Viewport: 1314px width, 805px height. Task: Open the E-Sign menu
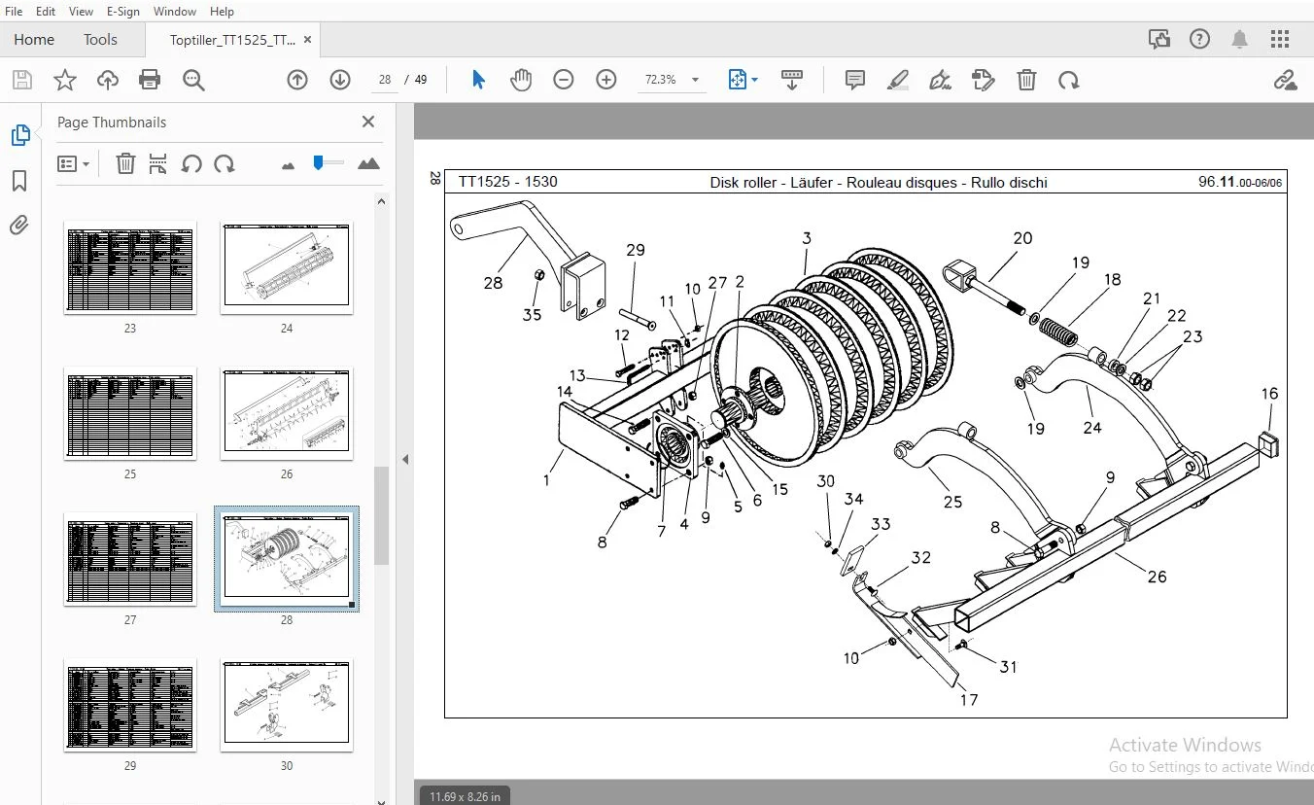123,11
